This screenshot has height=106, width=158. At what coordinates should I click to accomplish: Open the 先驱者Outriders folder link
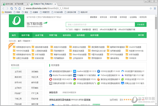[136, 51]
